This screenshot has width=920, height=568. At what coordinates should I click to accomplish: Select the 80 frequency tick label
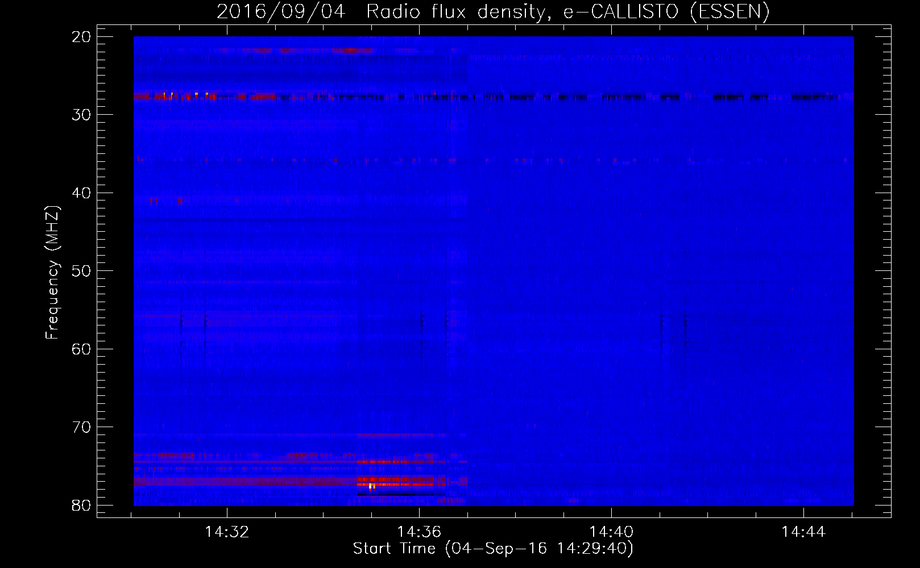click(82, 506)
